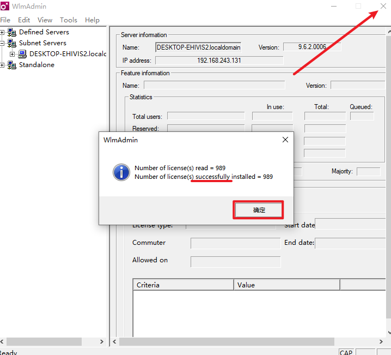Close the WlmAdmin message dialog with X
This screenshot has width=391, height=355.
pos(285,140)
